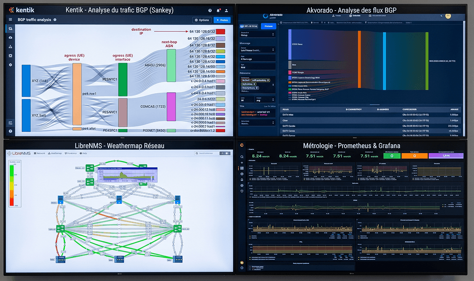
Task: Select lavender swatch for 64 130 126.16/32
Action: (x=220, y=38)
